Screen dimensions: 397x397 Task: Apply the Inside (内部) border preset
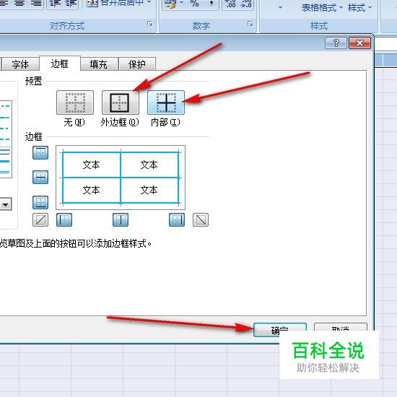pyautogui.click(x=166, y=102)
